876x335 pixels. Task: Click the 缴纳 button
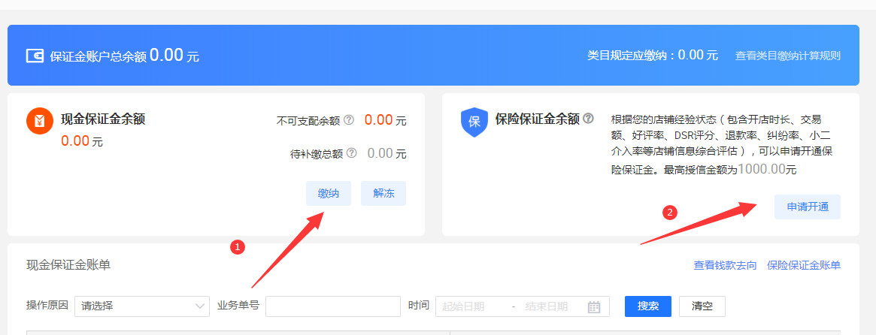pyautogui.click(x=329, y=193)
